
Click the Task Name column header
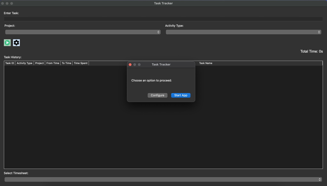[206, 63]
